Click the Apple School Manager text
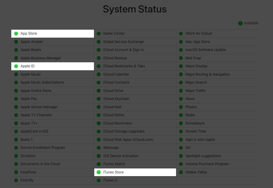This screenshot has width=273, height=188. [x=39, y=107]
